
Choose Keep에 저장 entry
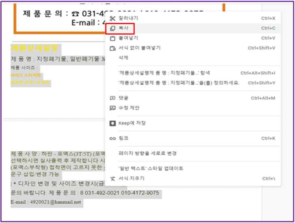(x=193, y=123)
